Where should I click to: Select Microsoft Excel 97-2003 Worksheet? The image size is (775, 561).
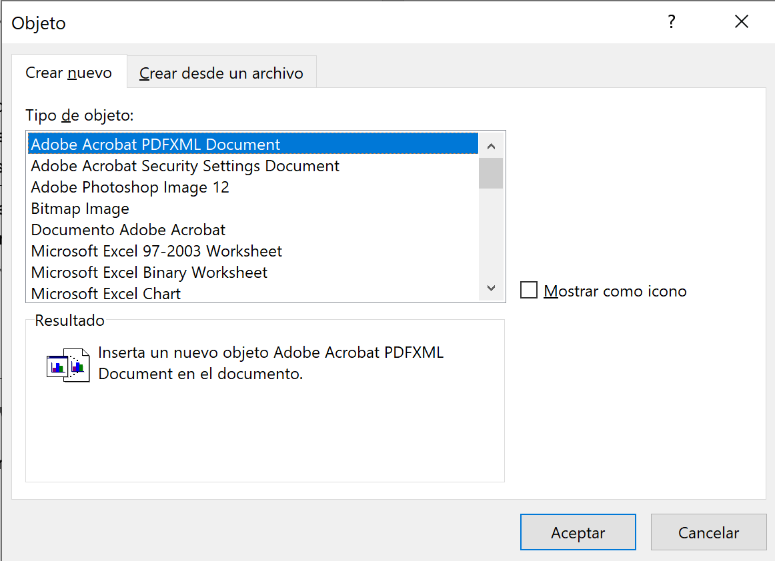coord(156,251)
